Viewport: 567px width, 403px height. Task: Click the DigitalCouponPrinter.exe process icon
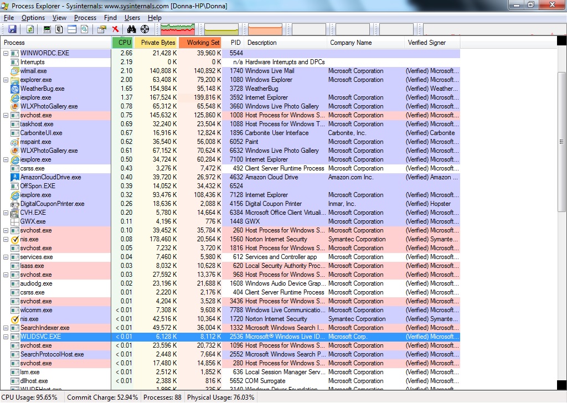(15, 204)
